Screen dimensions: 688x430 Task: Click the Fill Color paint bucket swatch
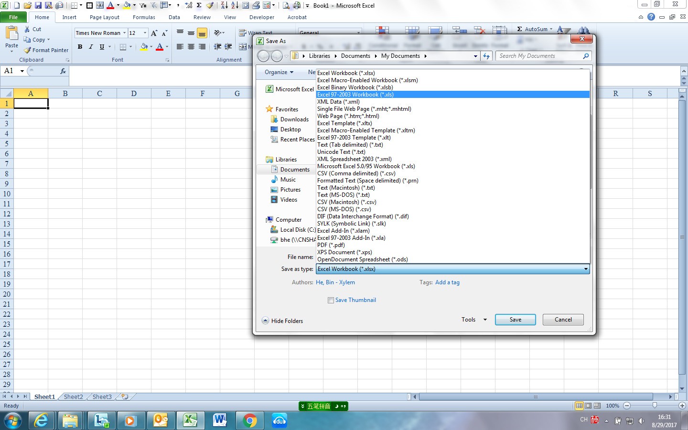point(144,47)
